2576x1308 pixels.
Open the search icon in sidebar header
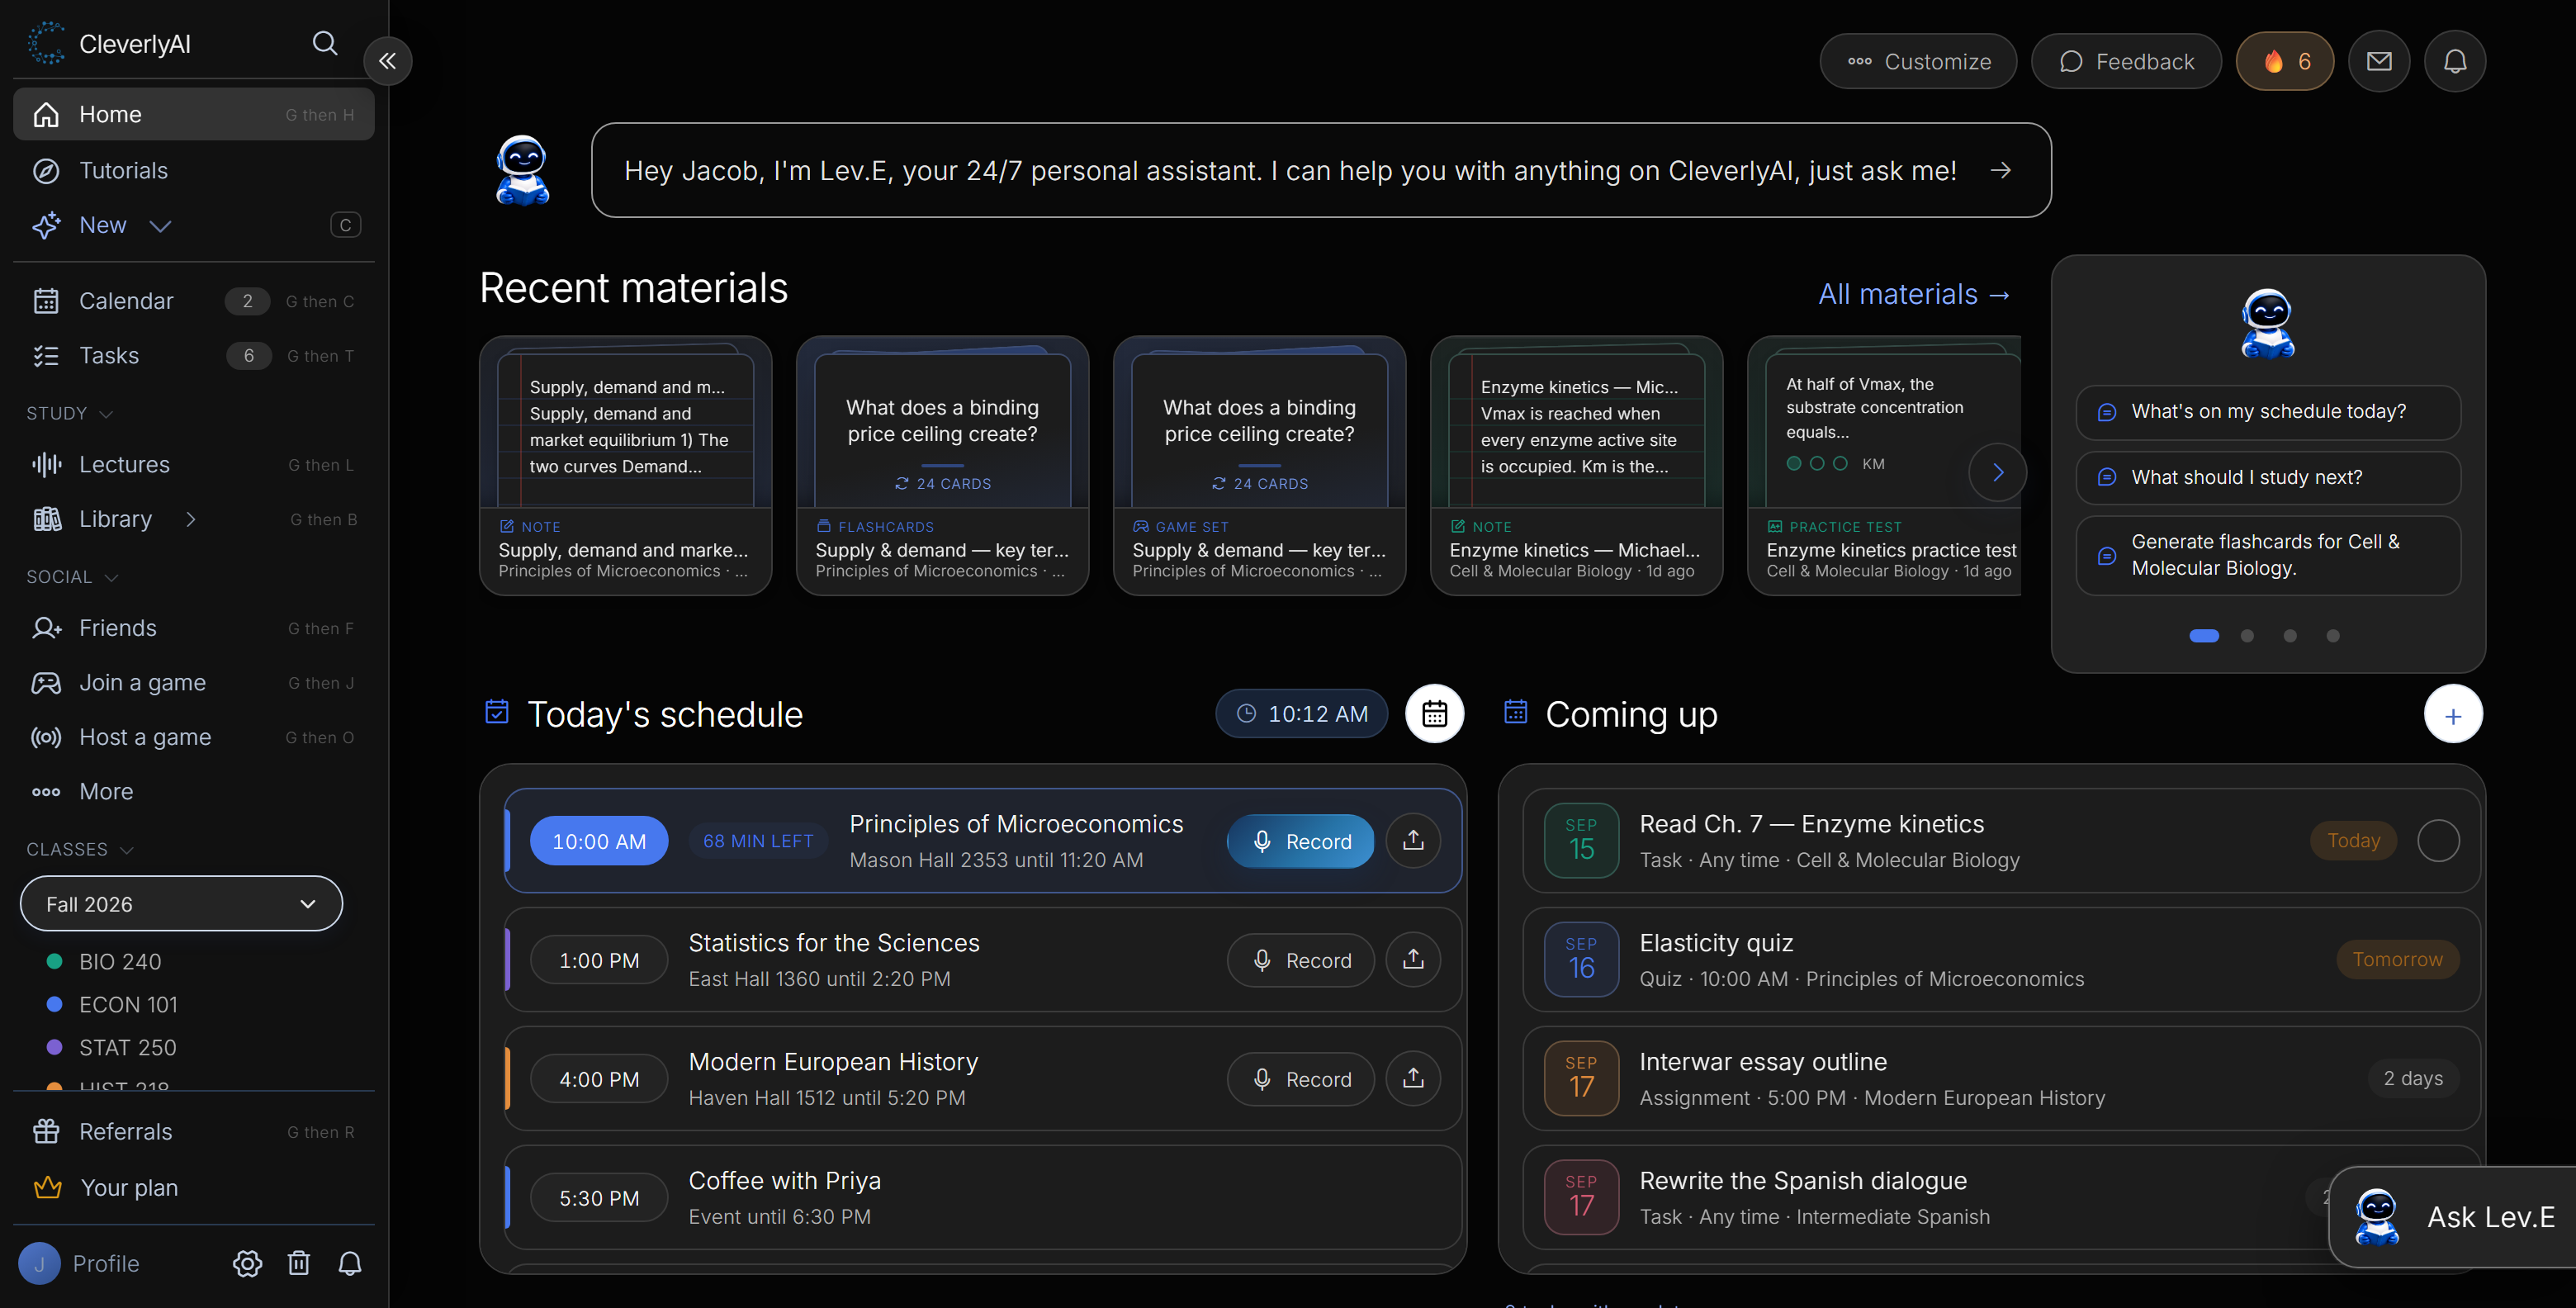(x=325, y=43)
